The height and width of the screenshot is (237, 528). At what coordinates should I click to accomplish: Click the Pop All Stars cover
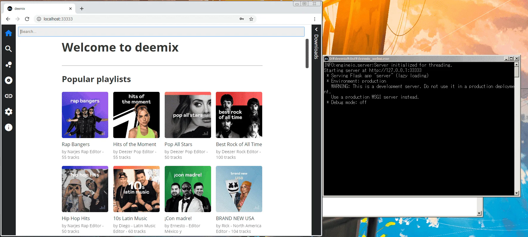click(188, 115)
